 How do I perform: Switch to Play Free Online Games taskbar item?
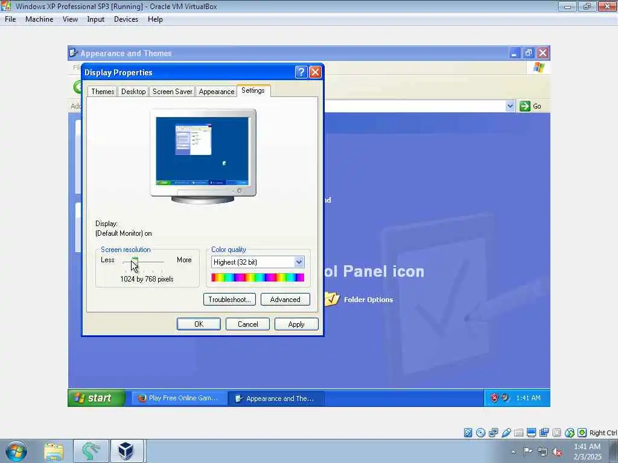[179, 398]
